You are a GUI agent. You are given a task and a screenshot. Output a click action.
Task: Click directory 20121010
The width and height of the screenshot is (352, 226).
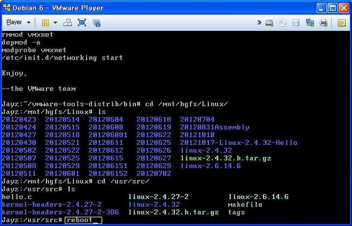pos(198,135)
